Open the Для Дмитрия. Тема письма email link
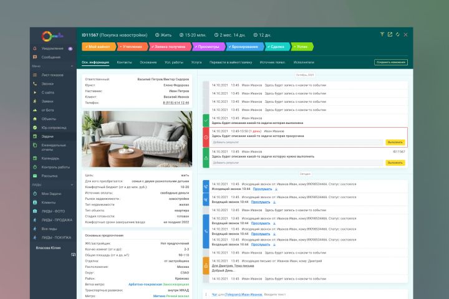Screen dimensions: 449x299 click(233, 266)
